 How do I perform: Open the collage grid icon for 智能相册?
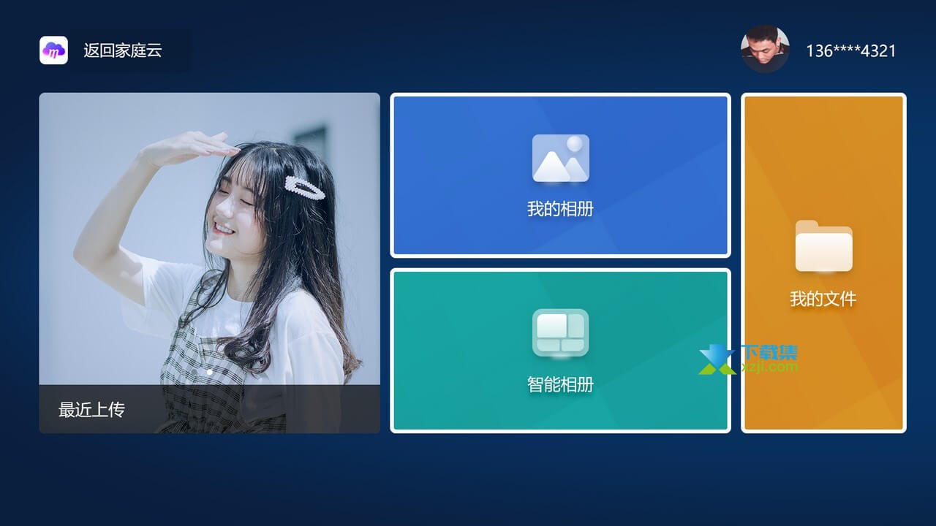click(560, 333)
